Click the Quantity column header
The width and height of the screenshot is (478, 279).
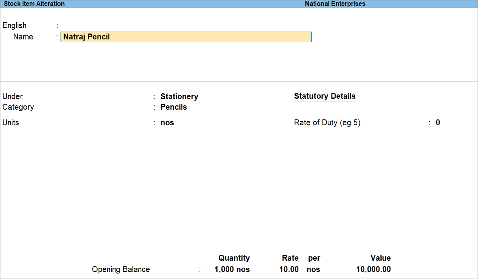(x=234, y=258)
